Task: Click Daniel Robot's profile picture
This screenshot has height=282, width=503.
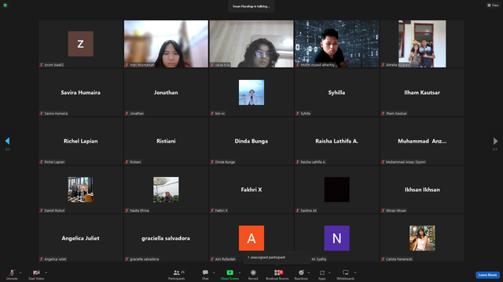Action: (x=81, y=190)
